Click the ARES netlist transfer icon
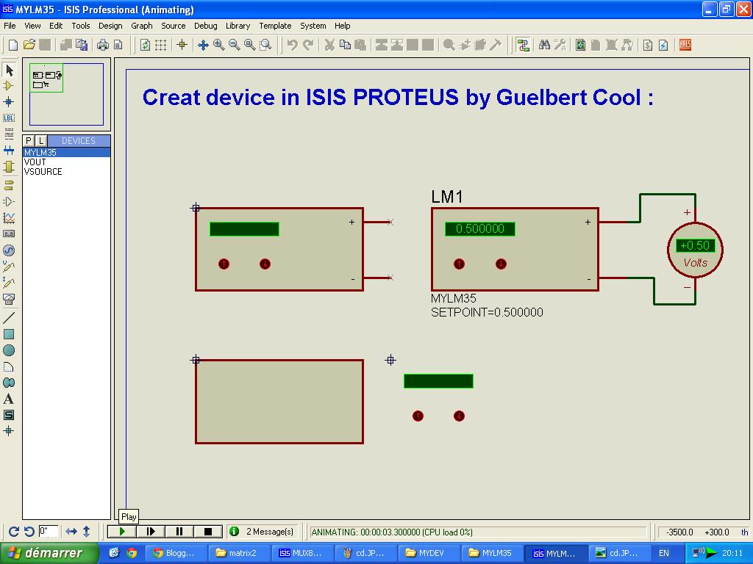753x564 pixels. click(685, 45)
